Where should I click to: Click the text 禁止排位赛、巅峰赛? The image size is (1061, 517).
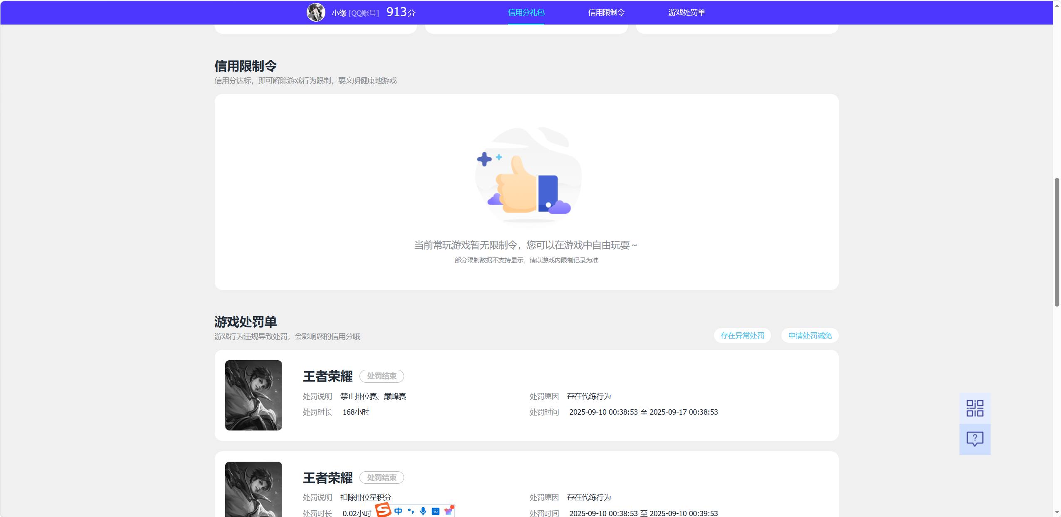pos(373,396)
